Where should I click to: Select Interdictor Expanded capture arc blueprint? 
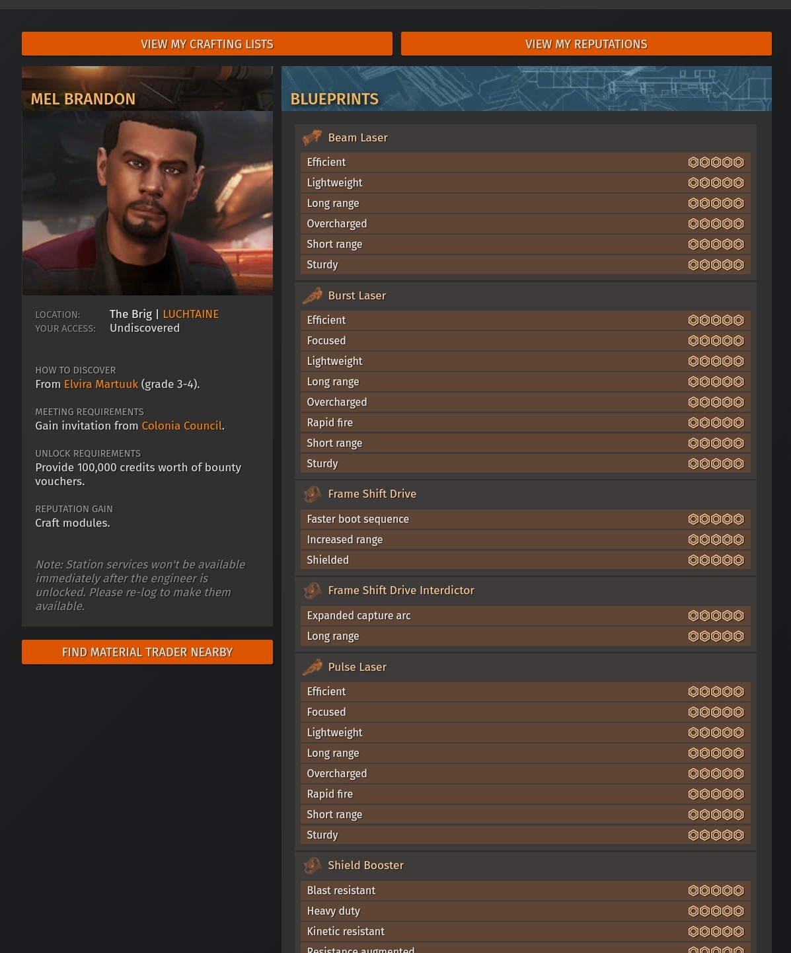[x=525, y=615]
